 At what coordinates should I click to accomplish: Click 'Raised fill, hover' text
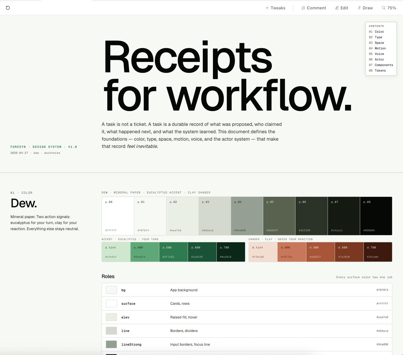(184, 317)
